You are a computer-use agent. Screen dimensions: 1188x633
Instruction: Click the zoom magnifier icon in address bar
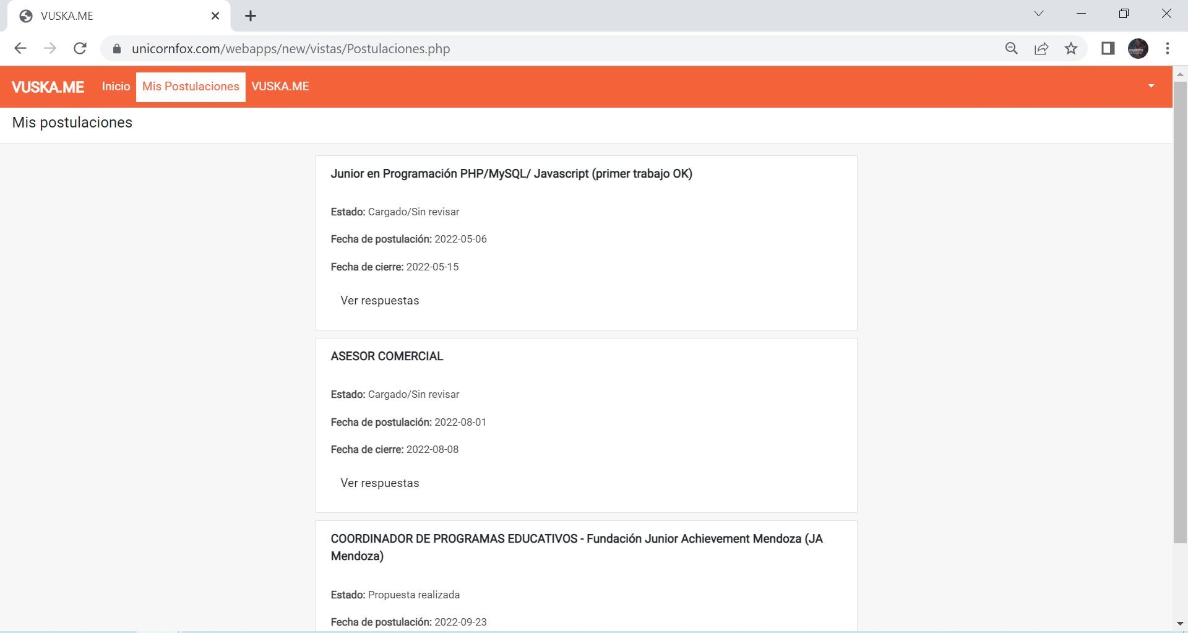(1011, 48)
